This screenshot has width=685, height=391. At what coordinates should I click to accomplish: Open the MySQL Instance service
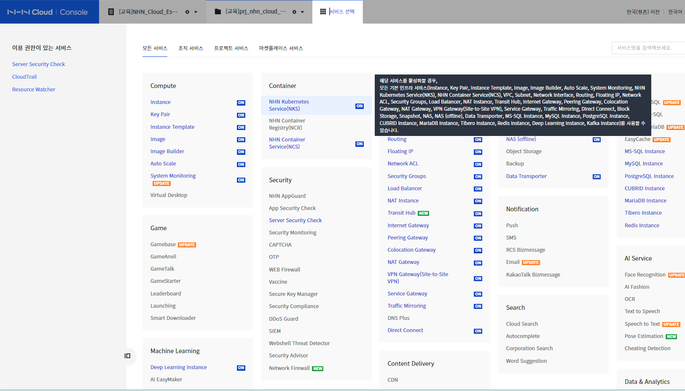pos(644,164)
